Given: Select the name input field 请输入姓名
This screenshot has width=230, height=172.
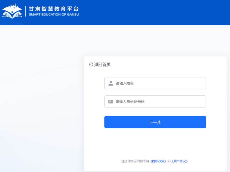Looking at the screenshot, I should point(155,83).
